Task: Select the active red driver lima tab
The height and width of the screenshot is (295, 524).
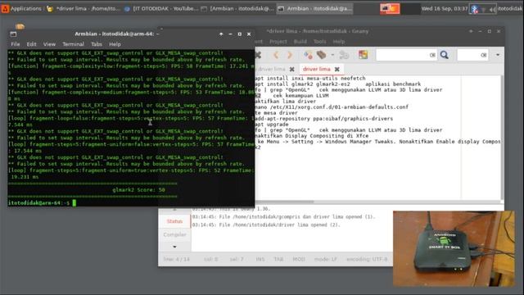Action: 317,69
